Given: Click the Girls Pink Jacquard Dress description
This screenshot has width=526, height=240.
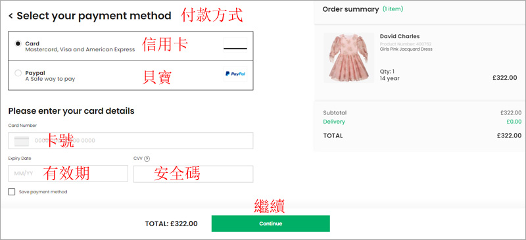Looking at the screenshot, I should click(x=406, y=49).
